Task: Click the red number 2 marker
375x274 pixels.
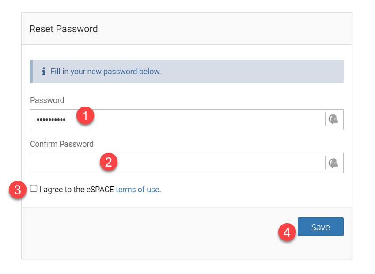Action: (108, 162)
